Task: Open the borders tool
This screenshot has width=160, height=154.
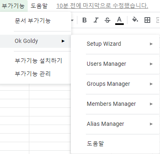Action: click(147, 20)
